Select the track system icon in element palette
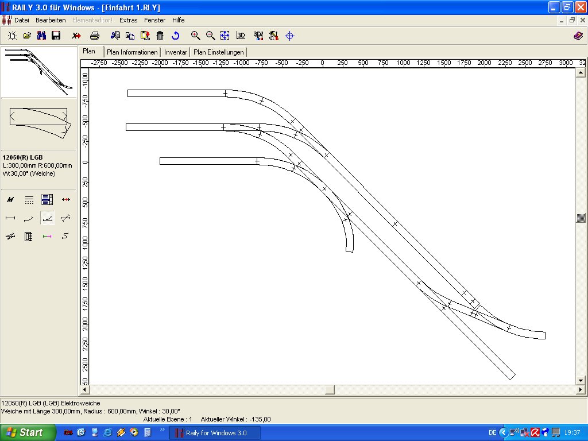 tap(10, 199)
